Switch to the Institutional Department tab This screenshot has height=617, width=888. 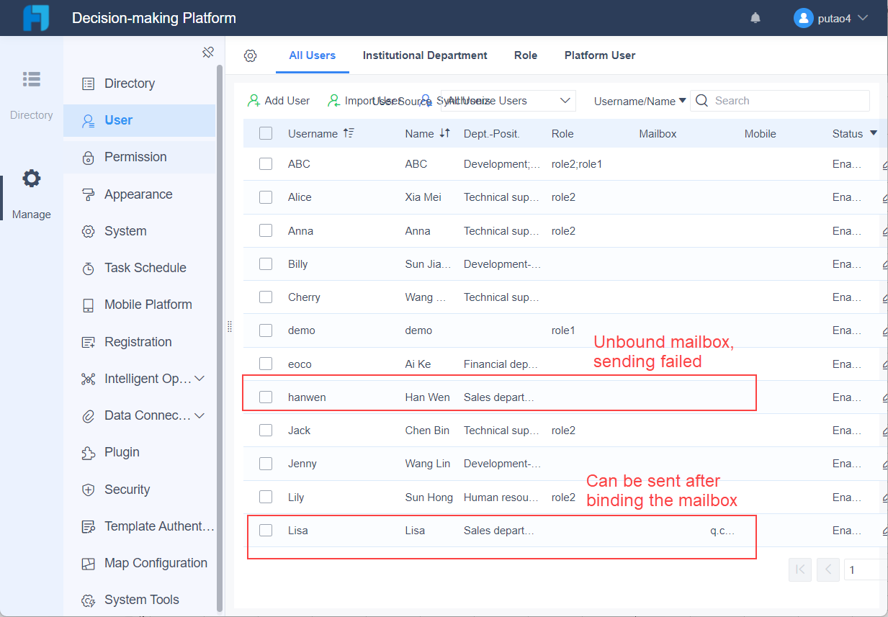coord(425,55)
